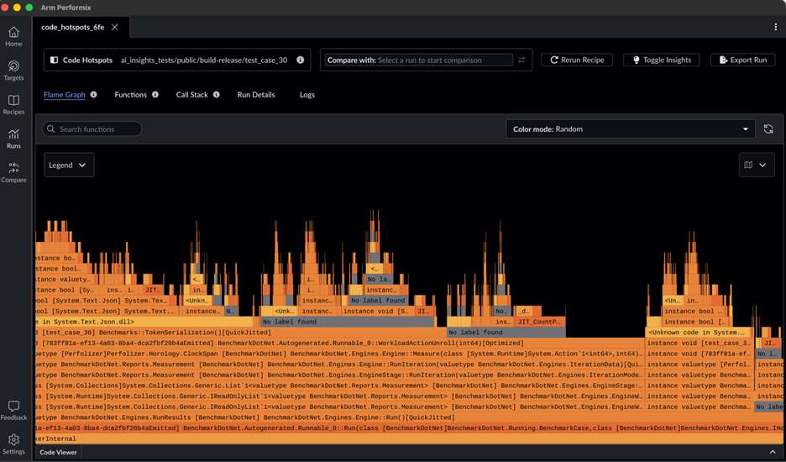Click the refresh colors icon
The width and height of the screenshot is (786, 462).
pos(768,129)
